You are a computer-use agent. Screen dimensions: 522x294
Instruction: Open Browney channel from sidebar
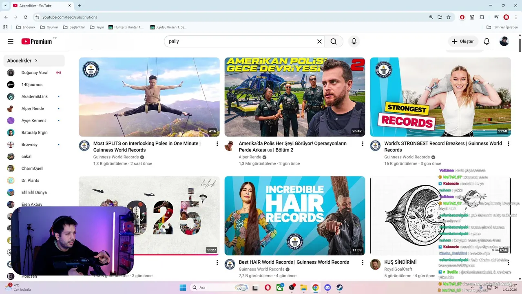click(33, 145)
